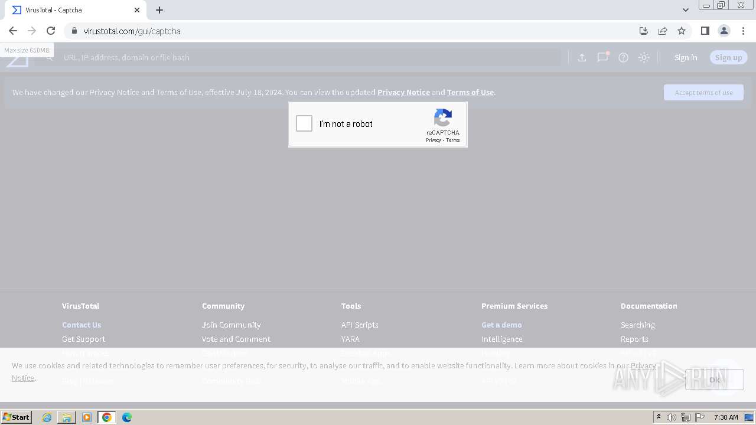
Task: Show hidden tray icons arrow
Action: coord(659,417)
